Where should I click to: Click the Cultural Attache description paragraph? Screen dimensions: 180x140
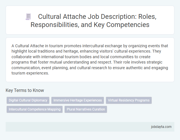90,59
